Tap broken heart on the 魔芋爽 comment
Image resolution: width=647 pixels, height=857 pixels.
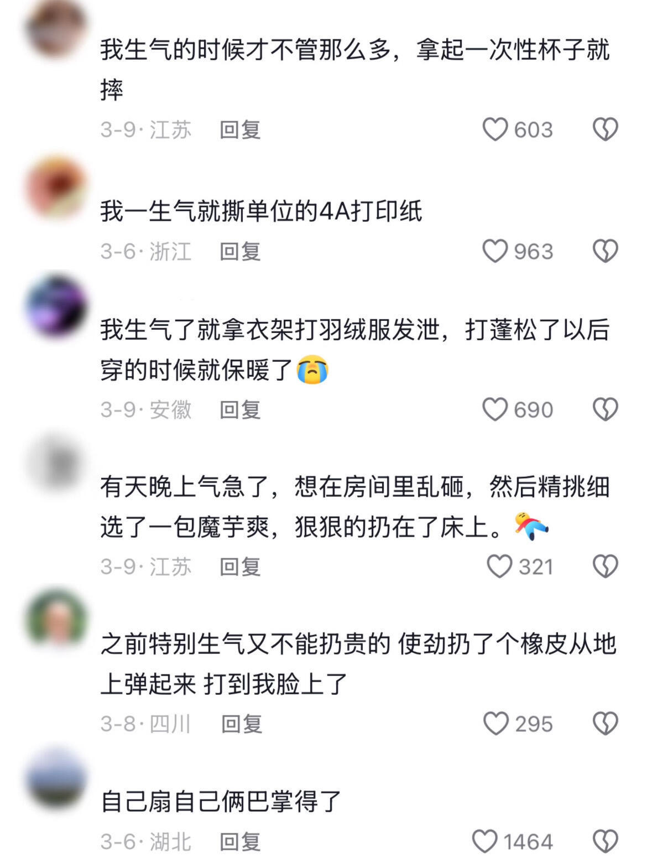tap(606, 567)
